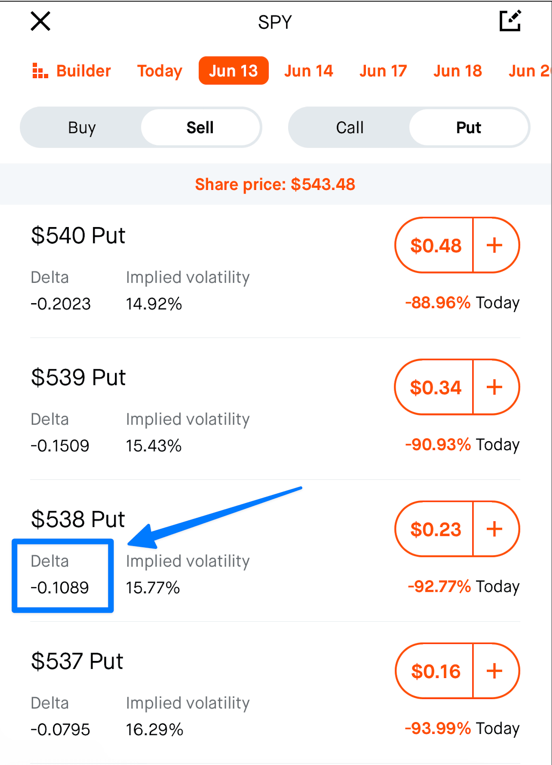
Task: Select Today expiration tab
Action: (x=160, y=71)
